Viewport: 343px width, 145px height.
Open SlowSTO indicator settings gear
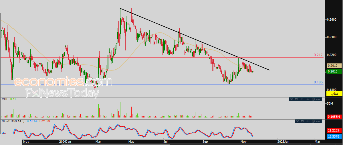pyautogui.click(x=313, y=121)
